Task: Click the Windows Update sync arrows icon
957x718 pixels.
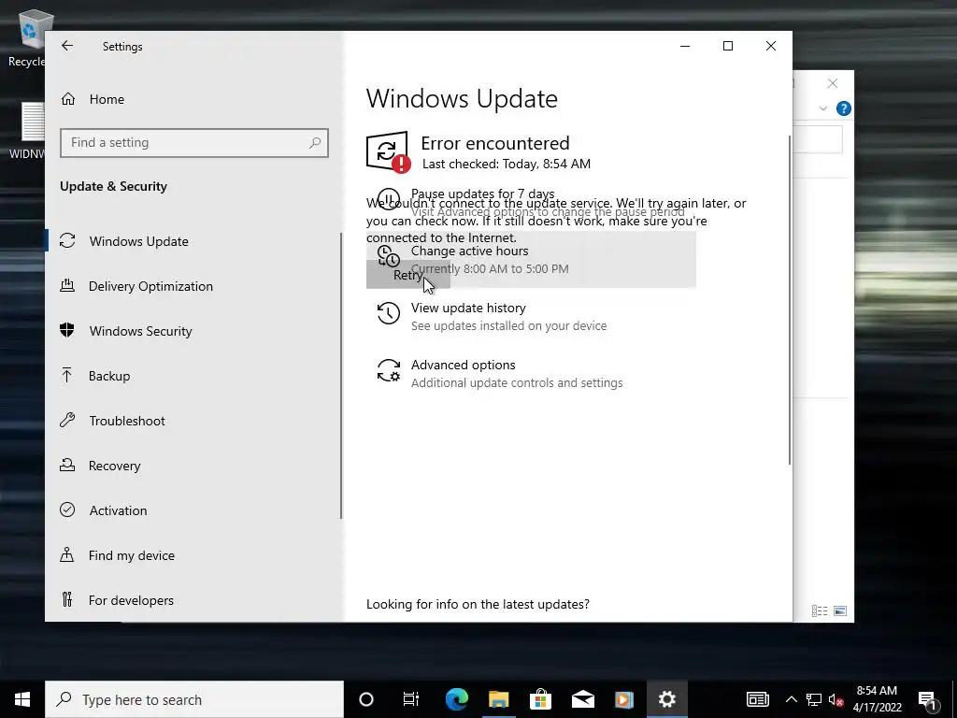Action: coord(67,240)
